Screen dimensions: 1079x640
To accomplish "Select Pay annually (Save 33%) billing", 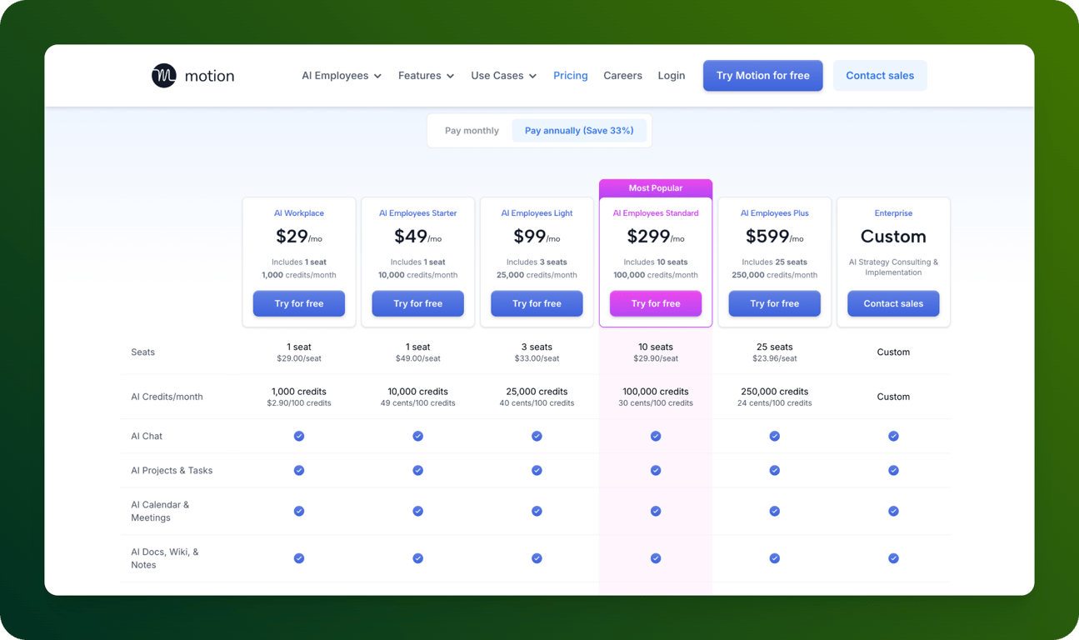I will (x=579, y=131).
